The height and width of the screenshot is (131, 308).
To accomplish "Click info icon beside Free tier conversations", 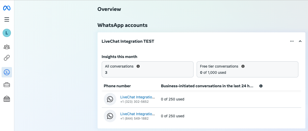I will pos(243,66).
